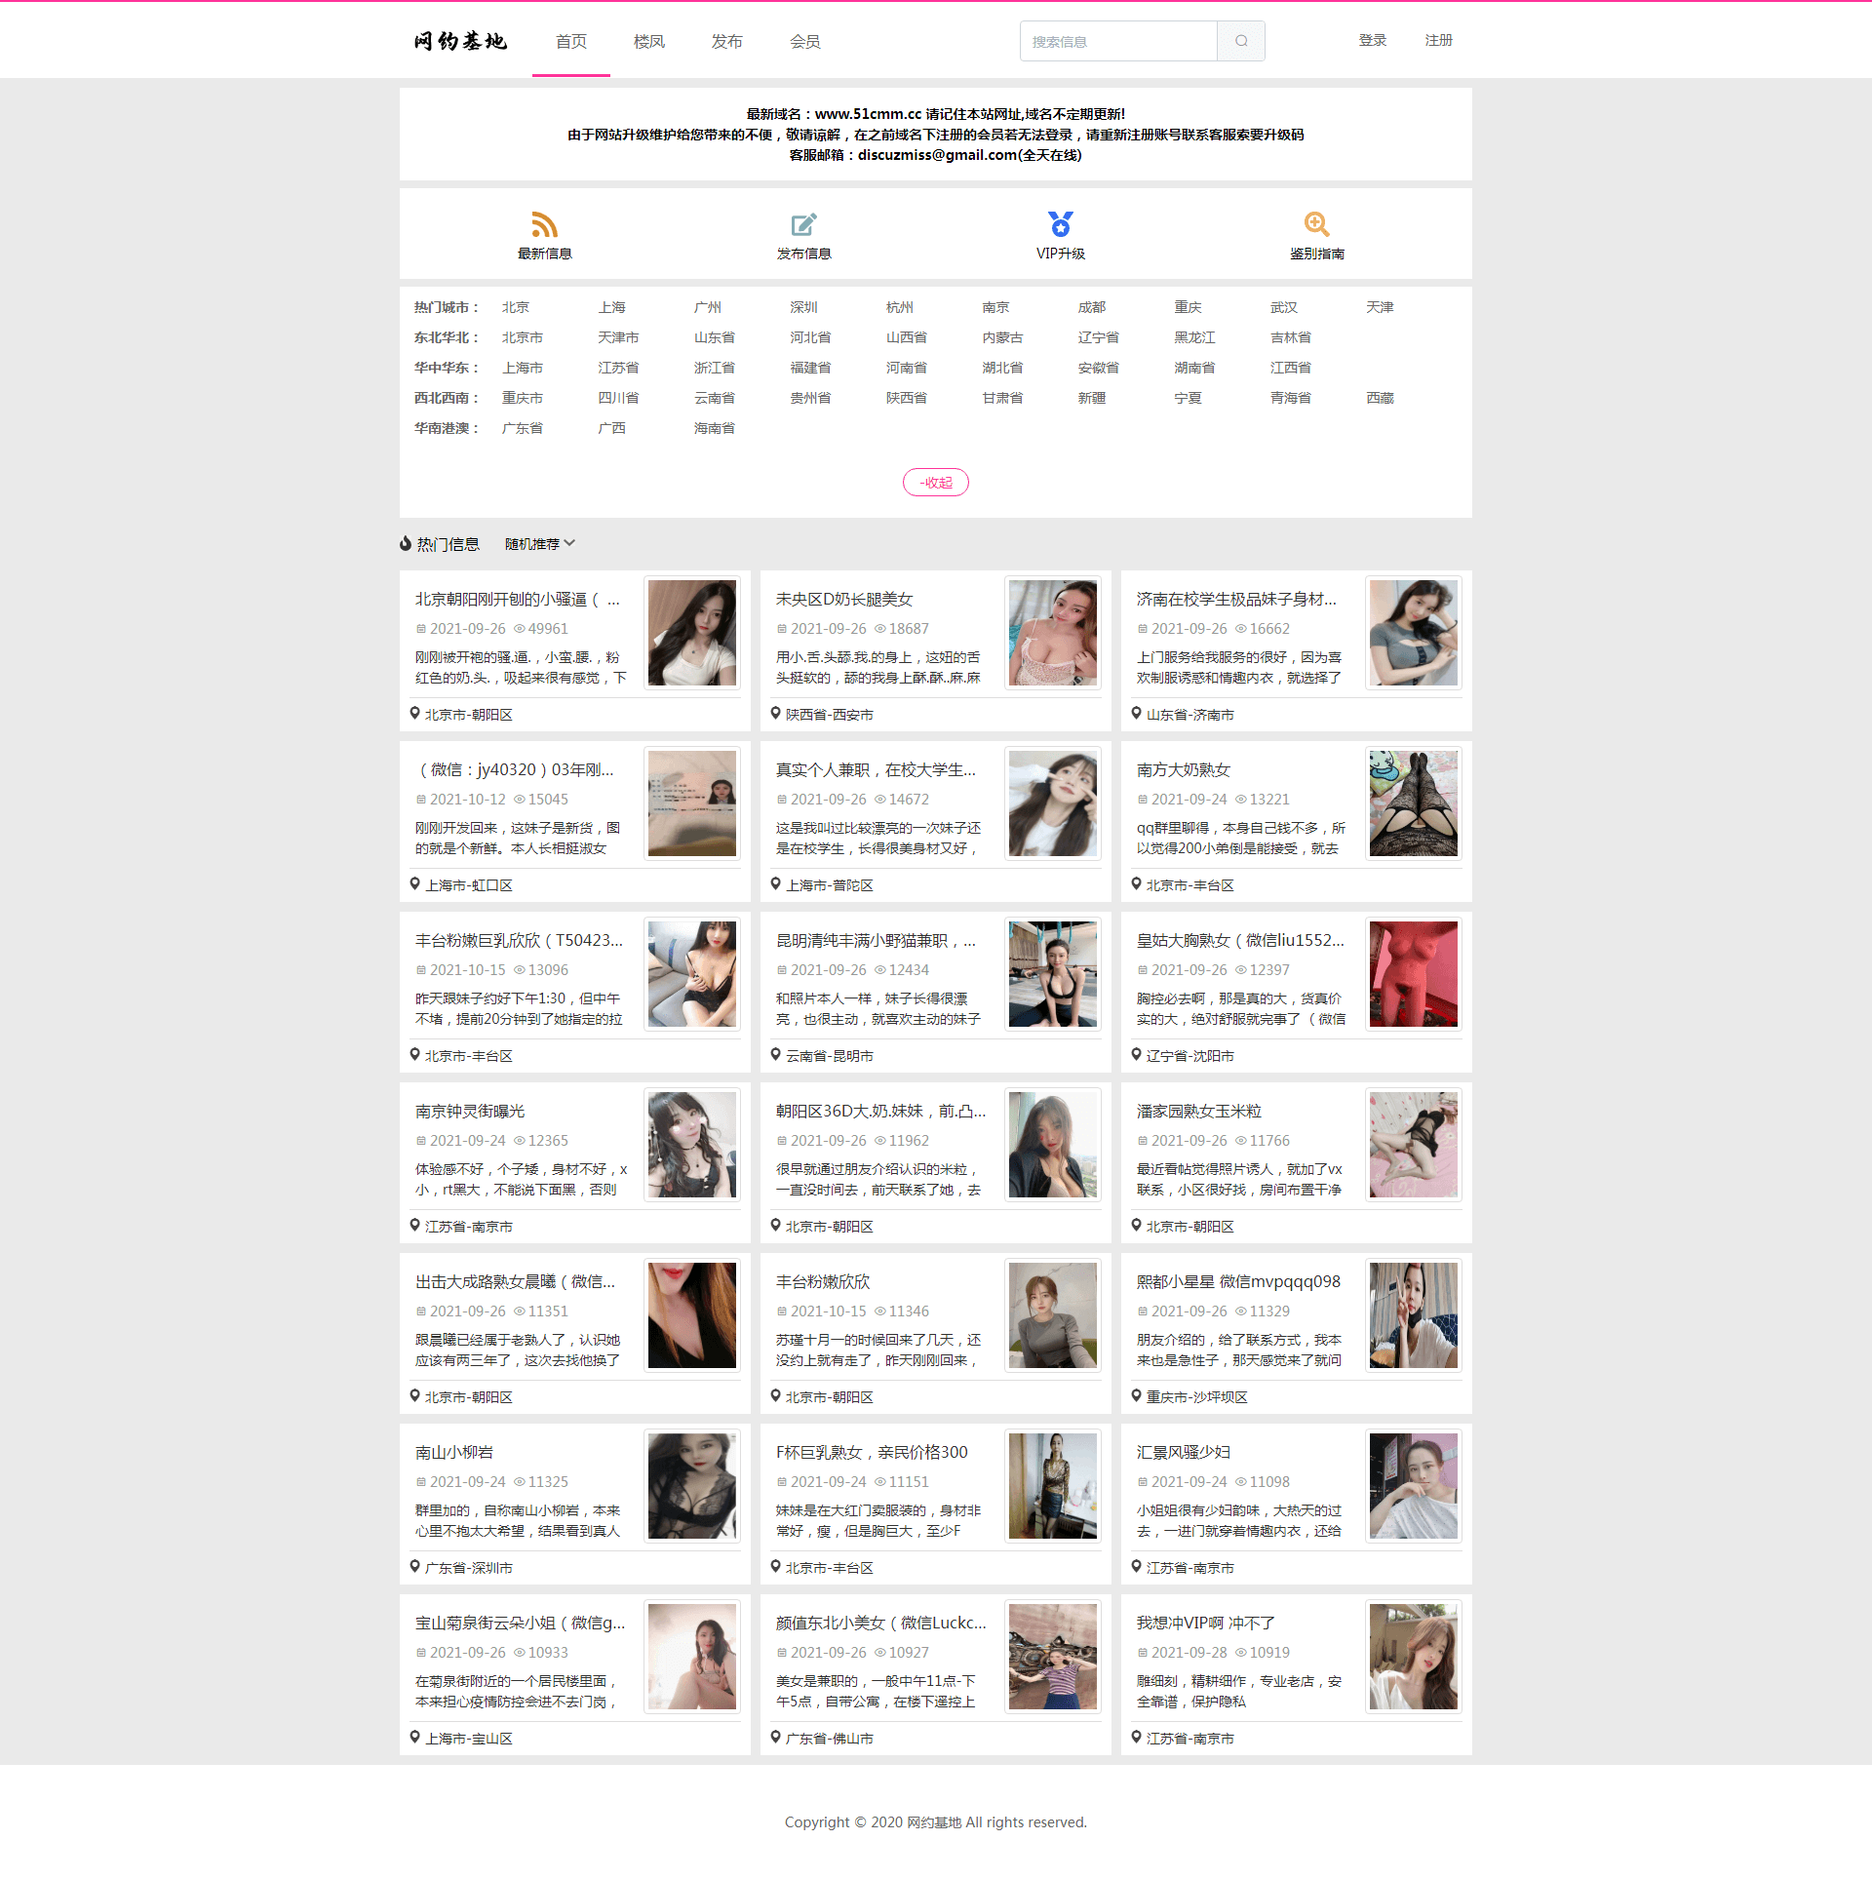The height and width of the screenshot is (1879, 1872).
Task: Click the 注册 (Register) button
Action: 1438,39
